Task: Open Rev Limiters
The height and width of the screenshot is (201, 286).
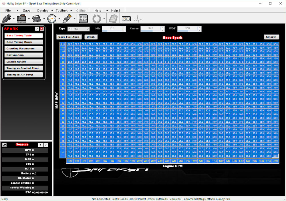Action: point(24,55)
